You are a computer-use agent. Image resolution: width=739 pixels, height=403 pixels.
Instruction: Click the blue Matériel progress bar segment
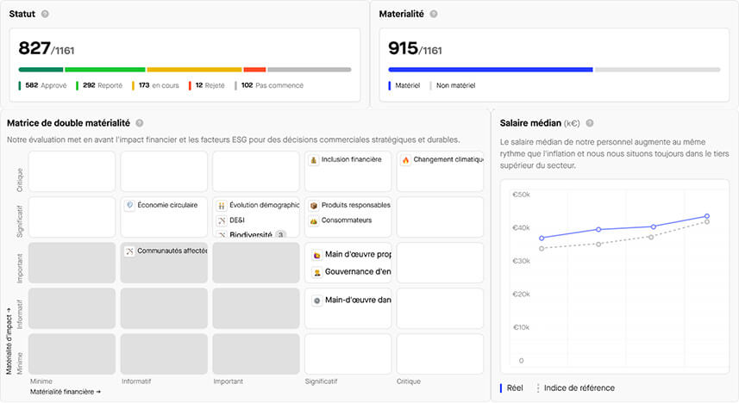490,70
